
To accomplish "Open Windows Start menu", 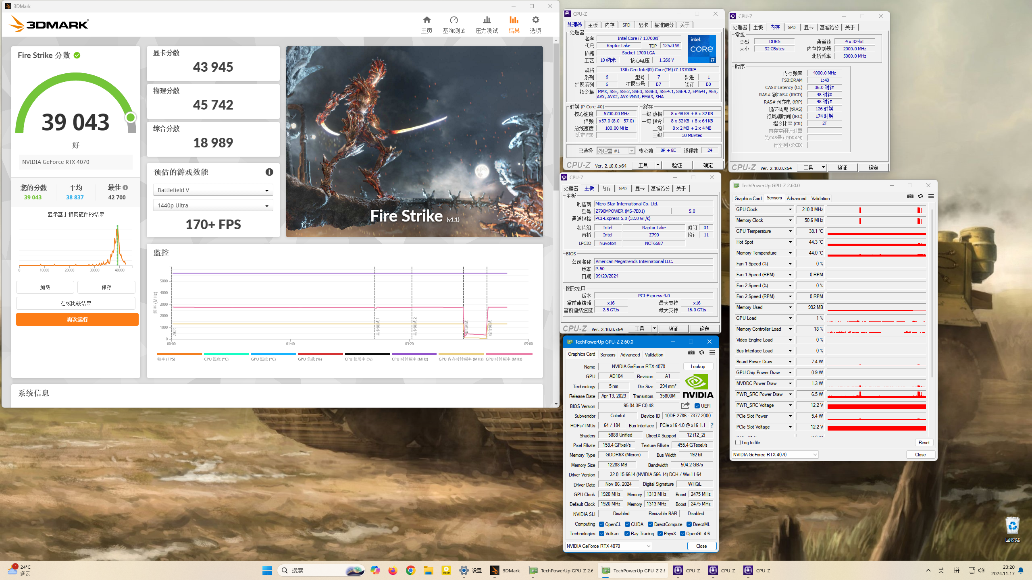I will 267,570.
